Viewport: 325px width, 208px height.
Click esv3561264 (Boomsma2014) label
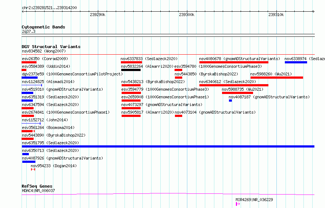point(48,127)
